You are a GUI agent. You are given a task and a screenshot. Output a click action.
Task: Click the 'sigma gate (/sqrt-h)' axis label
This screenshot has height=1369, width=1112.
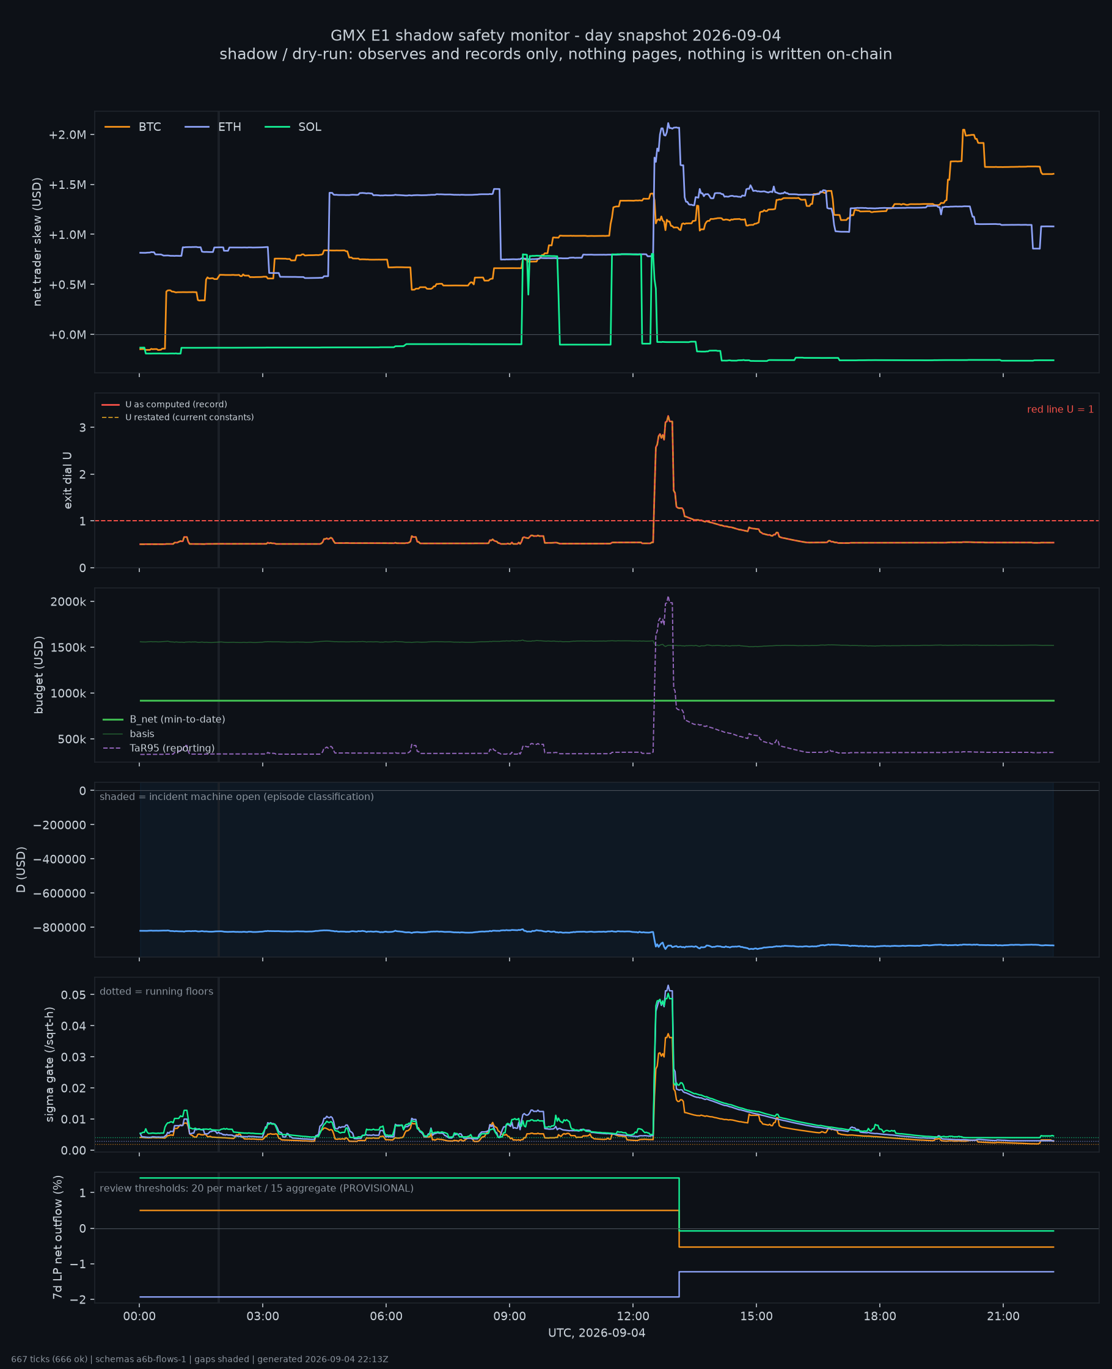(x=49, y=1064)
